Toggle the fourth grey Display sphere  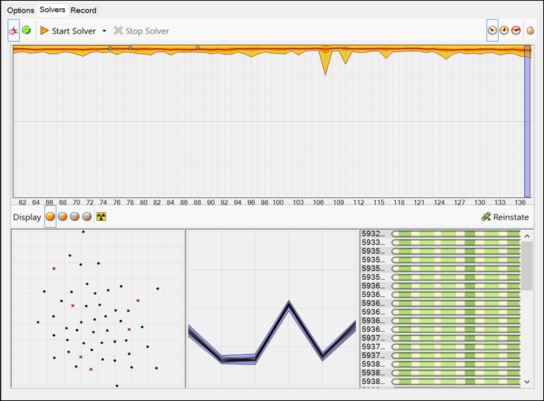coord(86,217)
